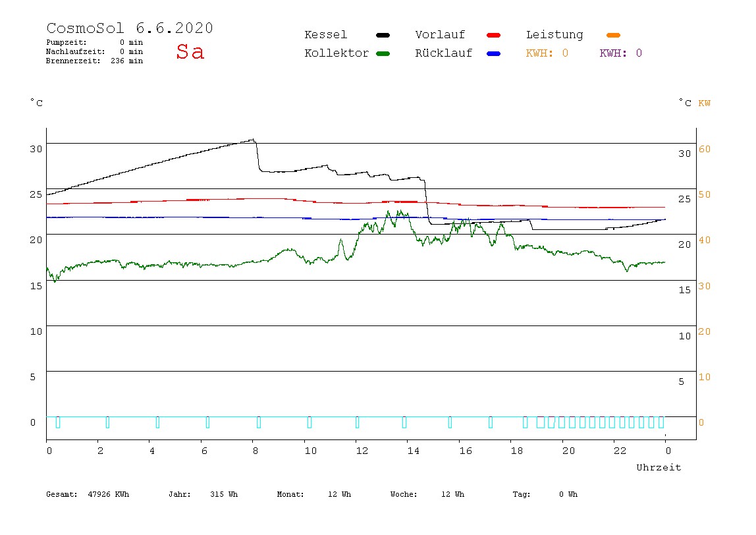Viewport: 756px width, 535px height.
Task: Select the red "Sa" weekday label
Action: point(190,51)
